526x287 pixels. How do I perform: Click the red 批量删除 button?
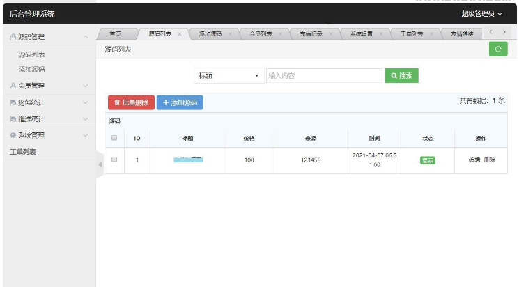[x=131, y=102]
